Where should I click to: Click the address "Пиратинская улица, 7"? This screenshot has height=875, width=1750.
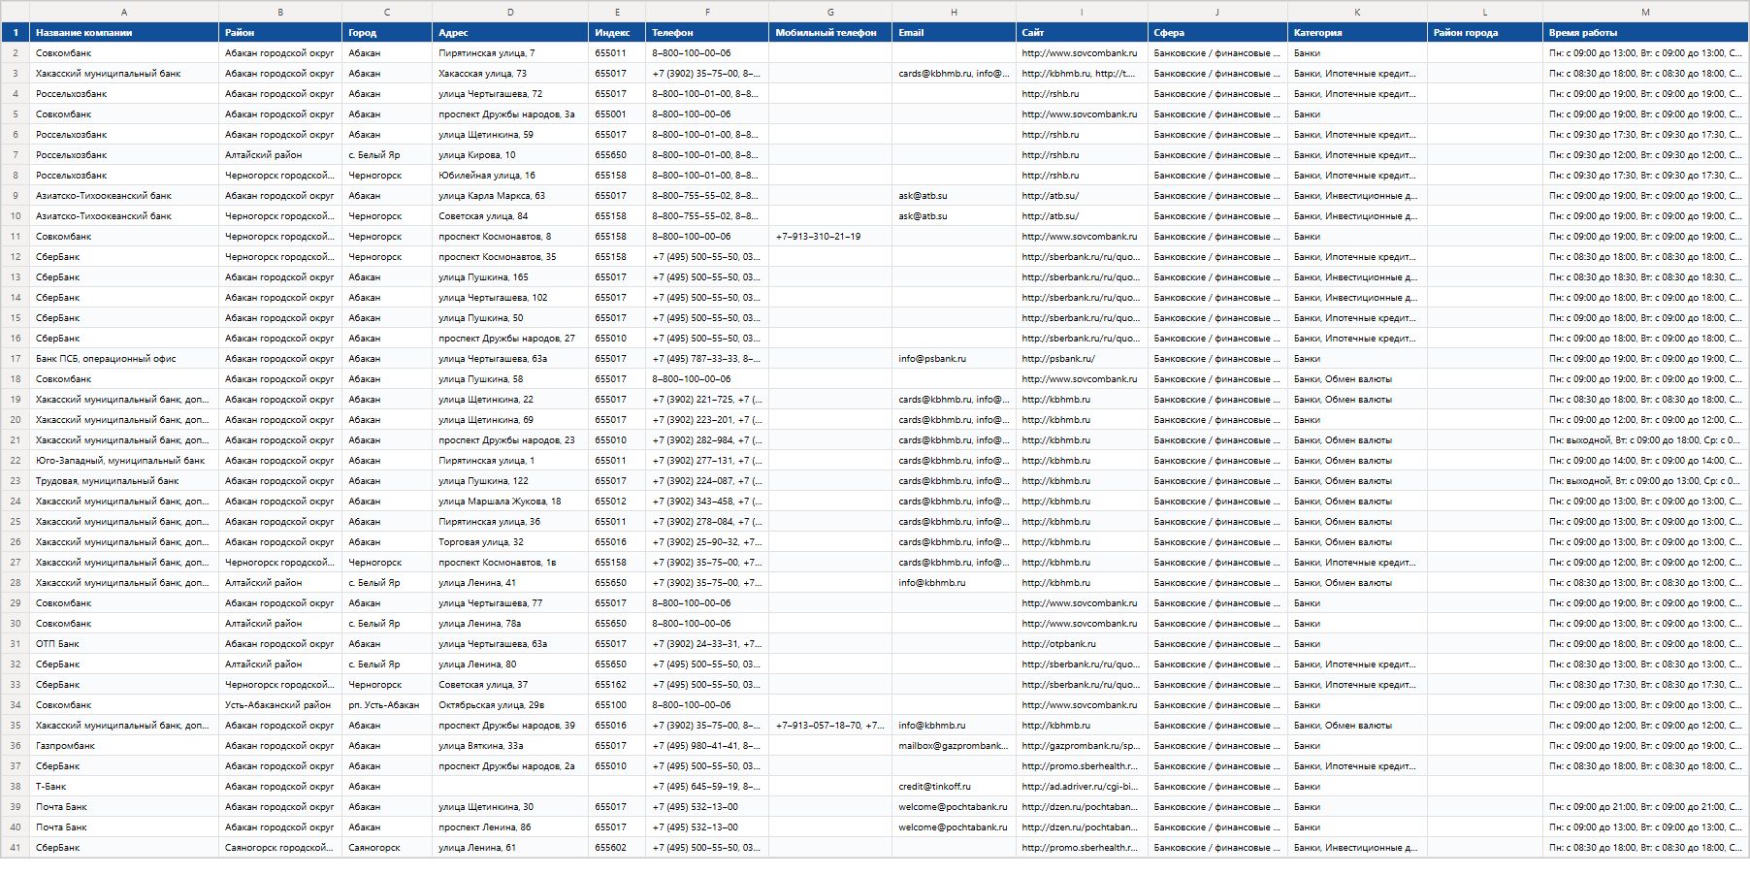[510, 53]
